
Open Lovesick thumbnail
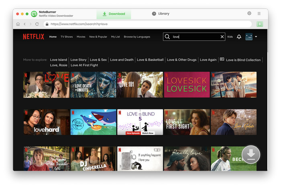[187, 85]
